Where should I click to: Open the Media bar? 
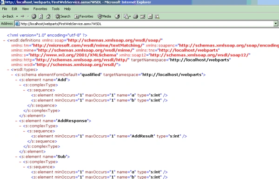click(104, 16)
